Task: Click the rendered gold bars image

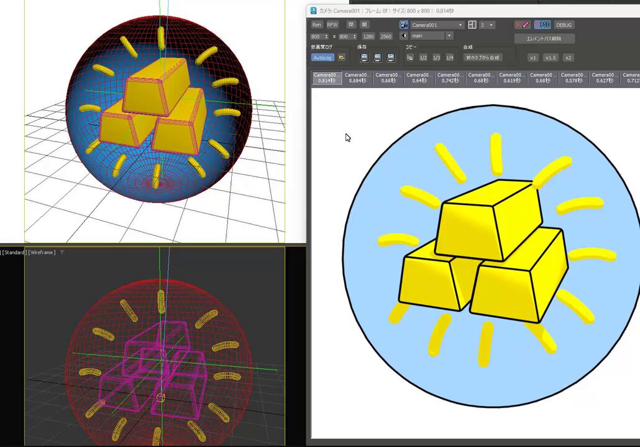Action: [483, 251]
